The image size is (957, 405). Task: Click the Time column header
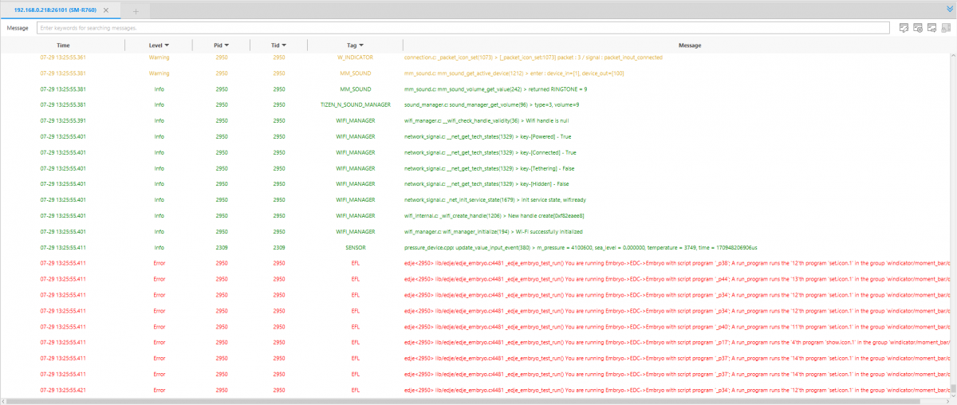(63, 45)
